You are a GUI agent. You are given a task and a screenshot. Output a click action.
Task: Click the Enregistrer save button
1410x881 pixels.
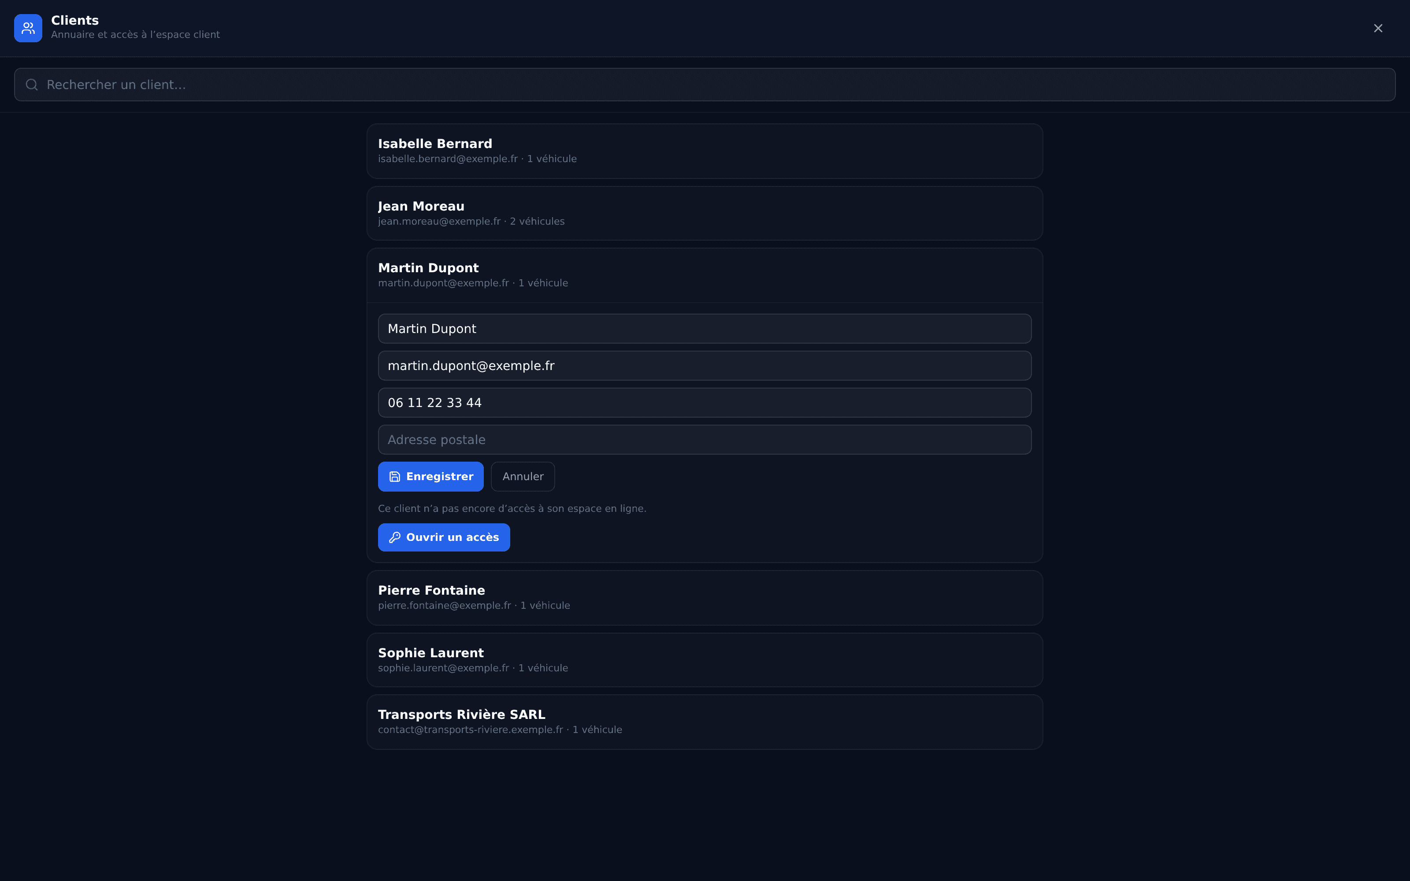point(430,477)
